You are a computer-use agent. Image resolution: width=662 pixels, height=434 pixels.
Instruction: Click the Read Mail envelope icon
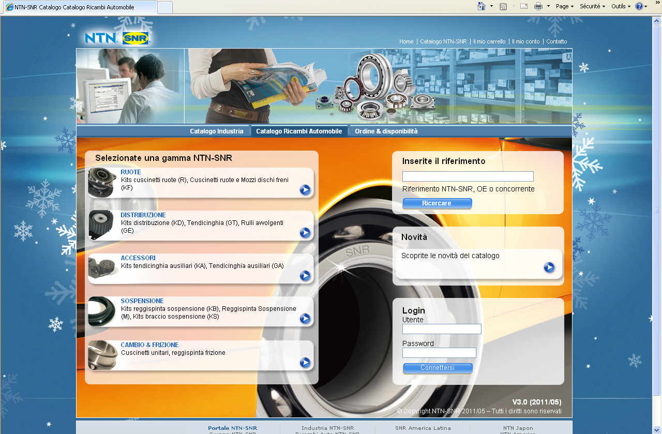[524, 6]
